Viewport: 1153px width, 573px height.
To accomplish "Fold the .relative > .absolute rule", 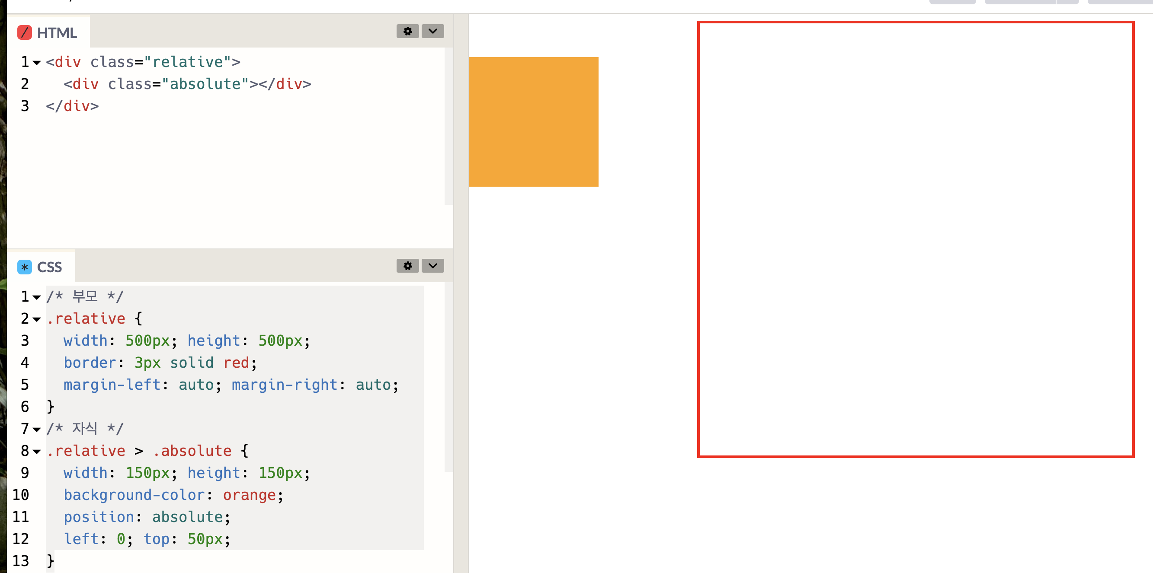I will tap(37, 451).
